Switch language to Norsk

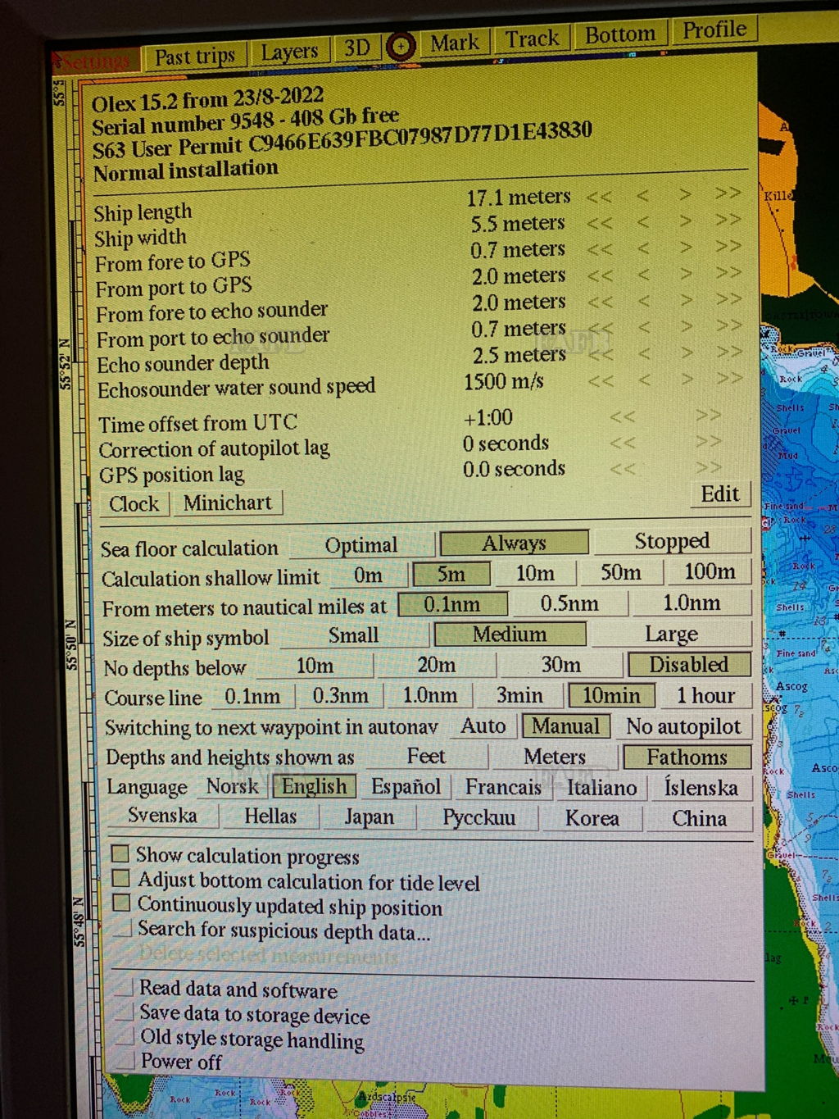233,787
